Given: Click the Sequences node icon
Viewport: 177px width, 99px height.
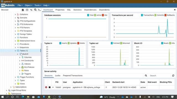Looking at the screenshot, I should pos(18,47).
